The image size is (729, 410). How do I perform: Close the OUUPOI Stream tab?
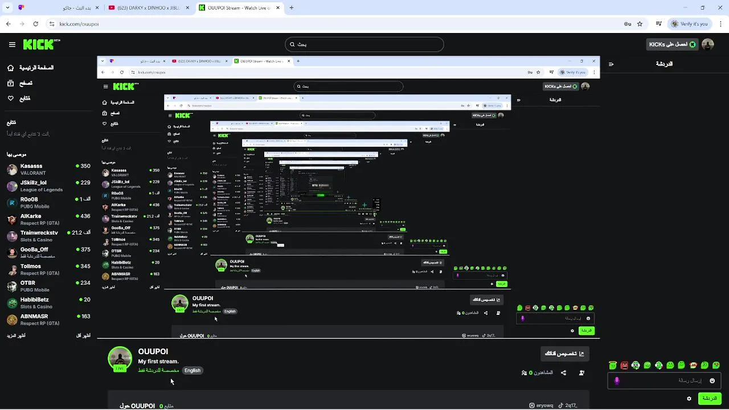pyautogui.click(x=277, y=8)
